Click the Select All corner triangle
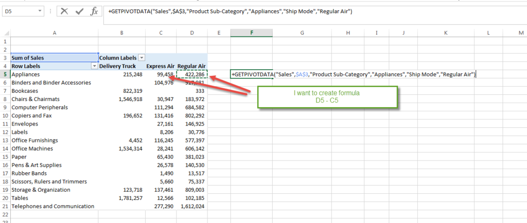Viewport: 527px width, 223px height. tap(6, 33)
